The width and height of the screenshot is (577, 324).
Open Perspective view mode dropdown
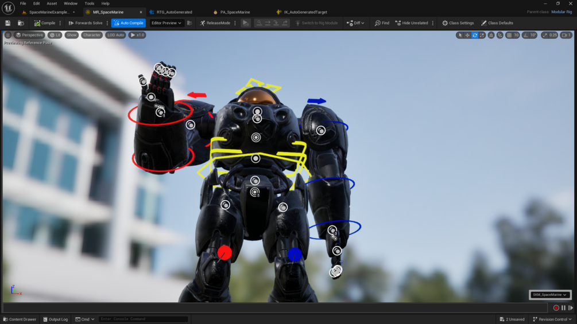(x=29, y=35)
